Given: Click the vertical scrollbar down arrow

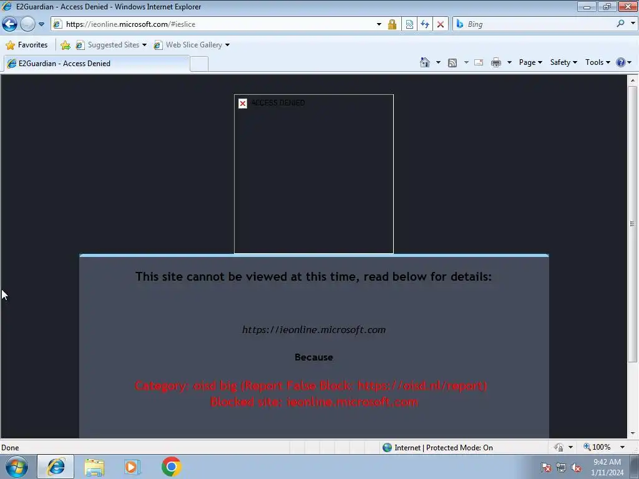Looking at the screenshot, I should pyautogui.click(x=633, y=433).
